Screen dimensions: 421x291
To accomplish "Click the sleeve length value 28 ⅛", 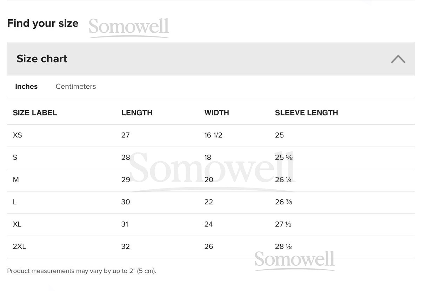I will tap(283, 246).
